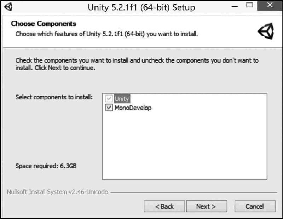This screenshot has width=283, height=219.
Task: Cancel the Unity installation
Action: [255, 206]
